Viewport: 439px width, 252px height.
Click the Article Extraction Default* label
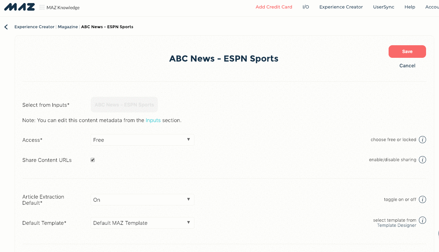[x=43, y=200]
